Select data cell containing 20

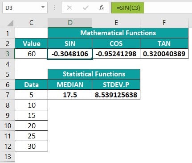31,126
